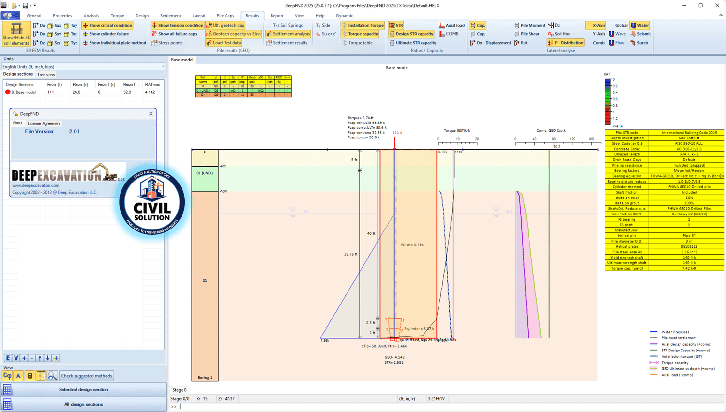The height and width of the screenshot is (412, 726).
Task: Click Show all failure caps
Action: tap(174, 34)
